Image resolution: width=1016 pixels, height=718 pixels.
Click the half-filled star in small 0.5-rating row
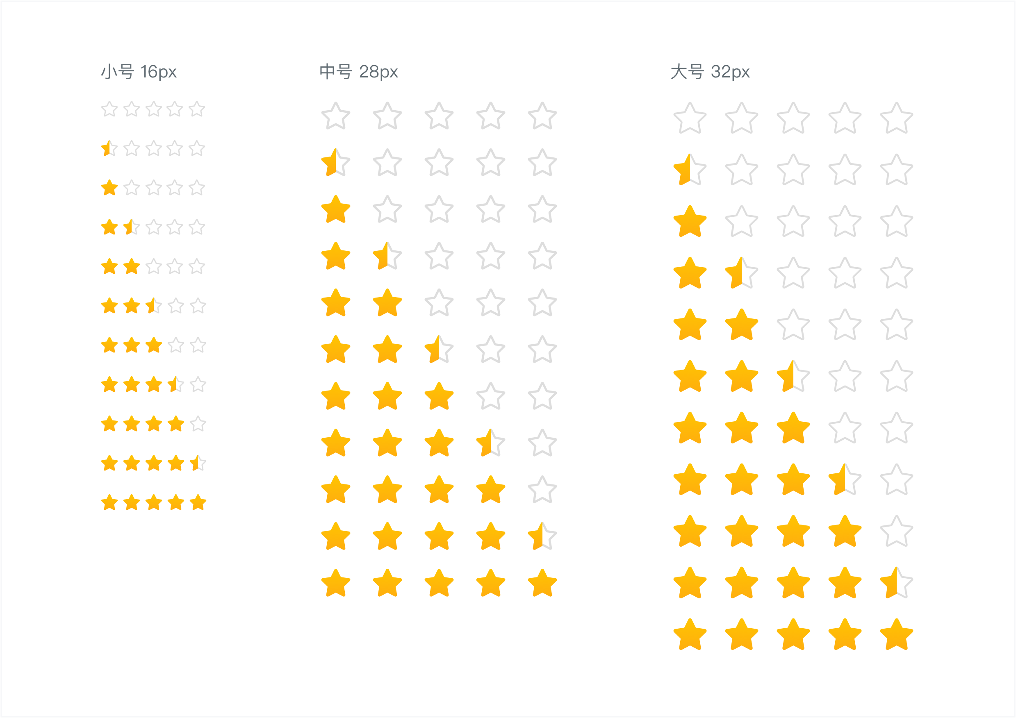[x=109, y=148]
